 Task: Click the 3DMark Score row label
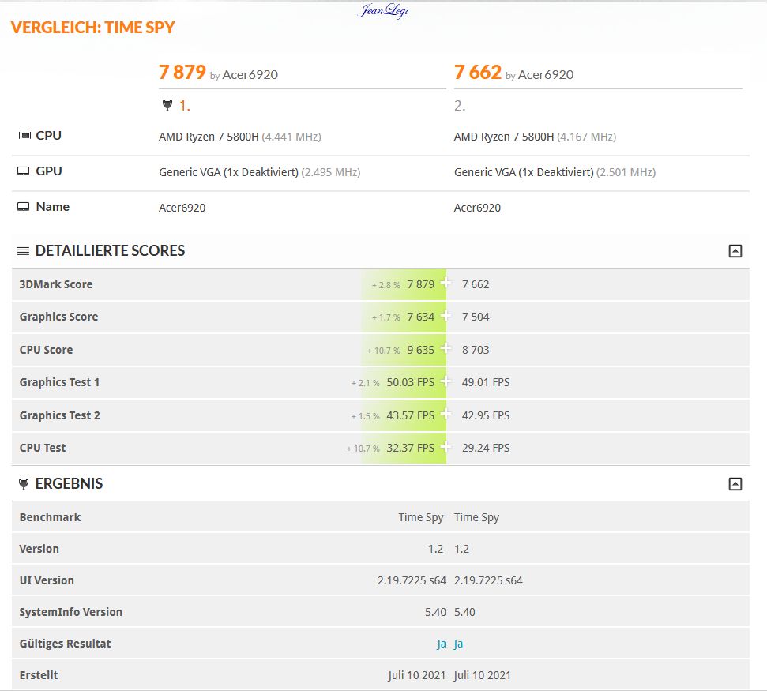click(56, 284)
